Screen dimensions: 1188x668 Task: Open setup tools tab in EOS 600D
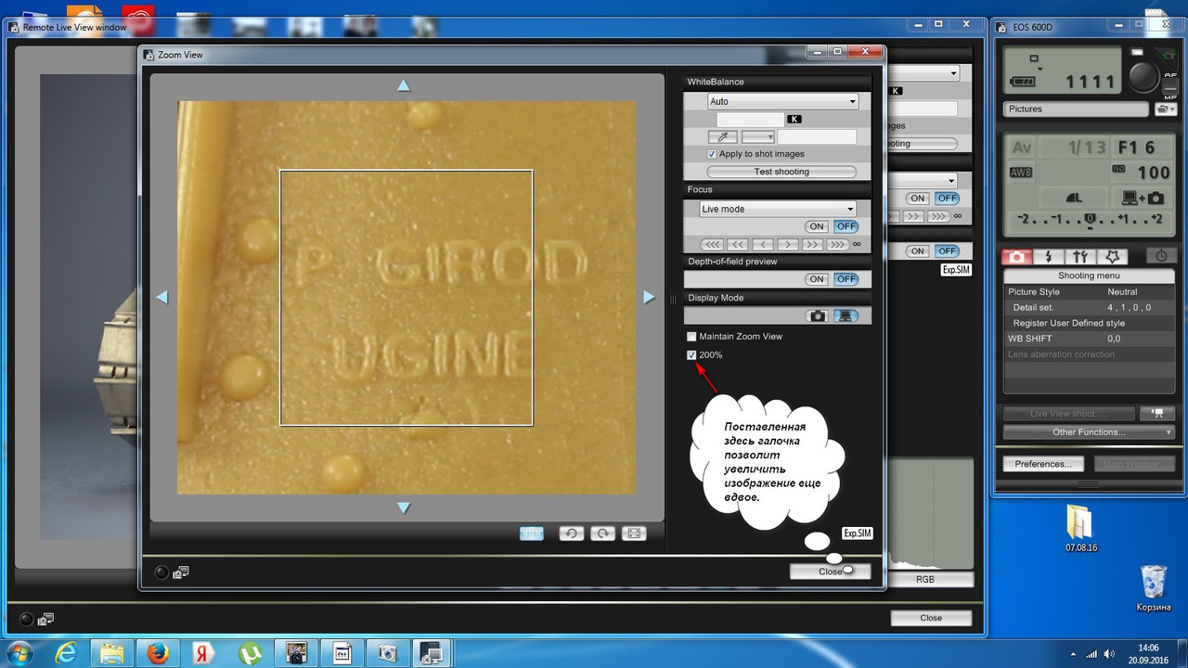[x=1080, y=257]
